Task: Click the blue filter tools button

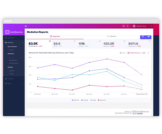Action: click(x=143, y=37)
